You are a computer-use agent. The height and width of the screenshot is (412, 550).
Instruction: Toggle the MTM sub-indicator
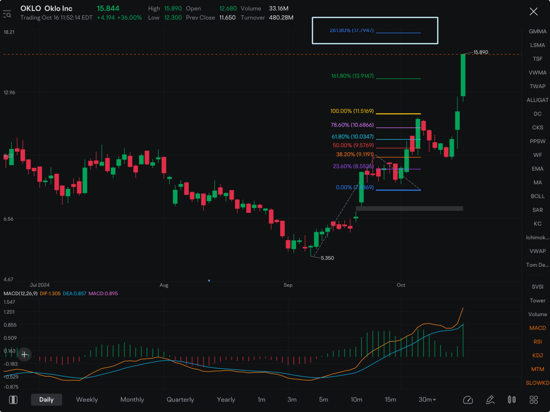click(538, 369)
